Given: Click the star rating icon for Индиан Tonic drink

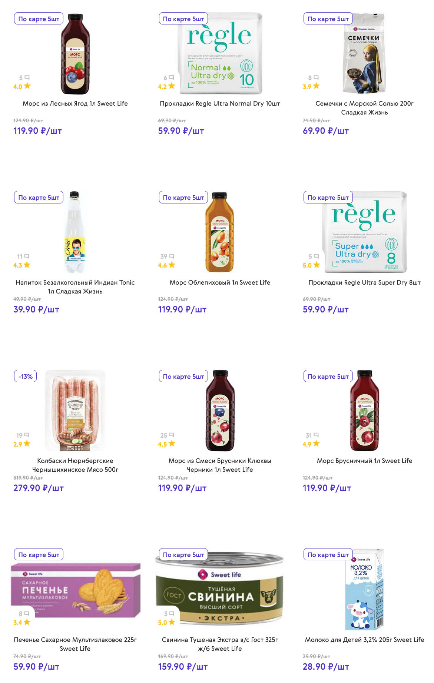Looking at the screenshot, I should tap(27, 265).
